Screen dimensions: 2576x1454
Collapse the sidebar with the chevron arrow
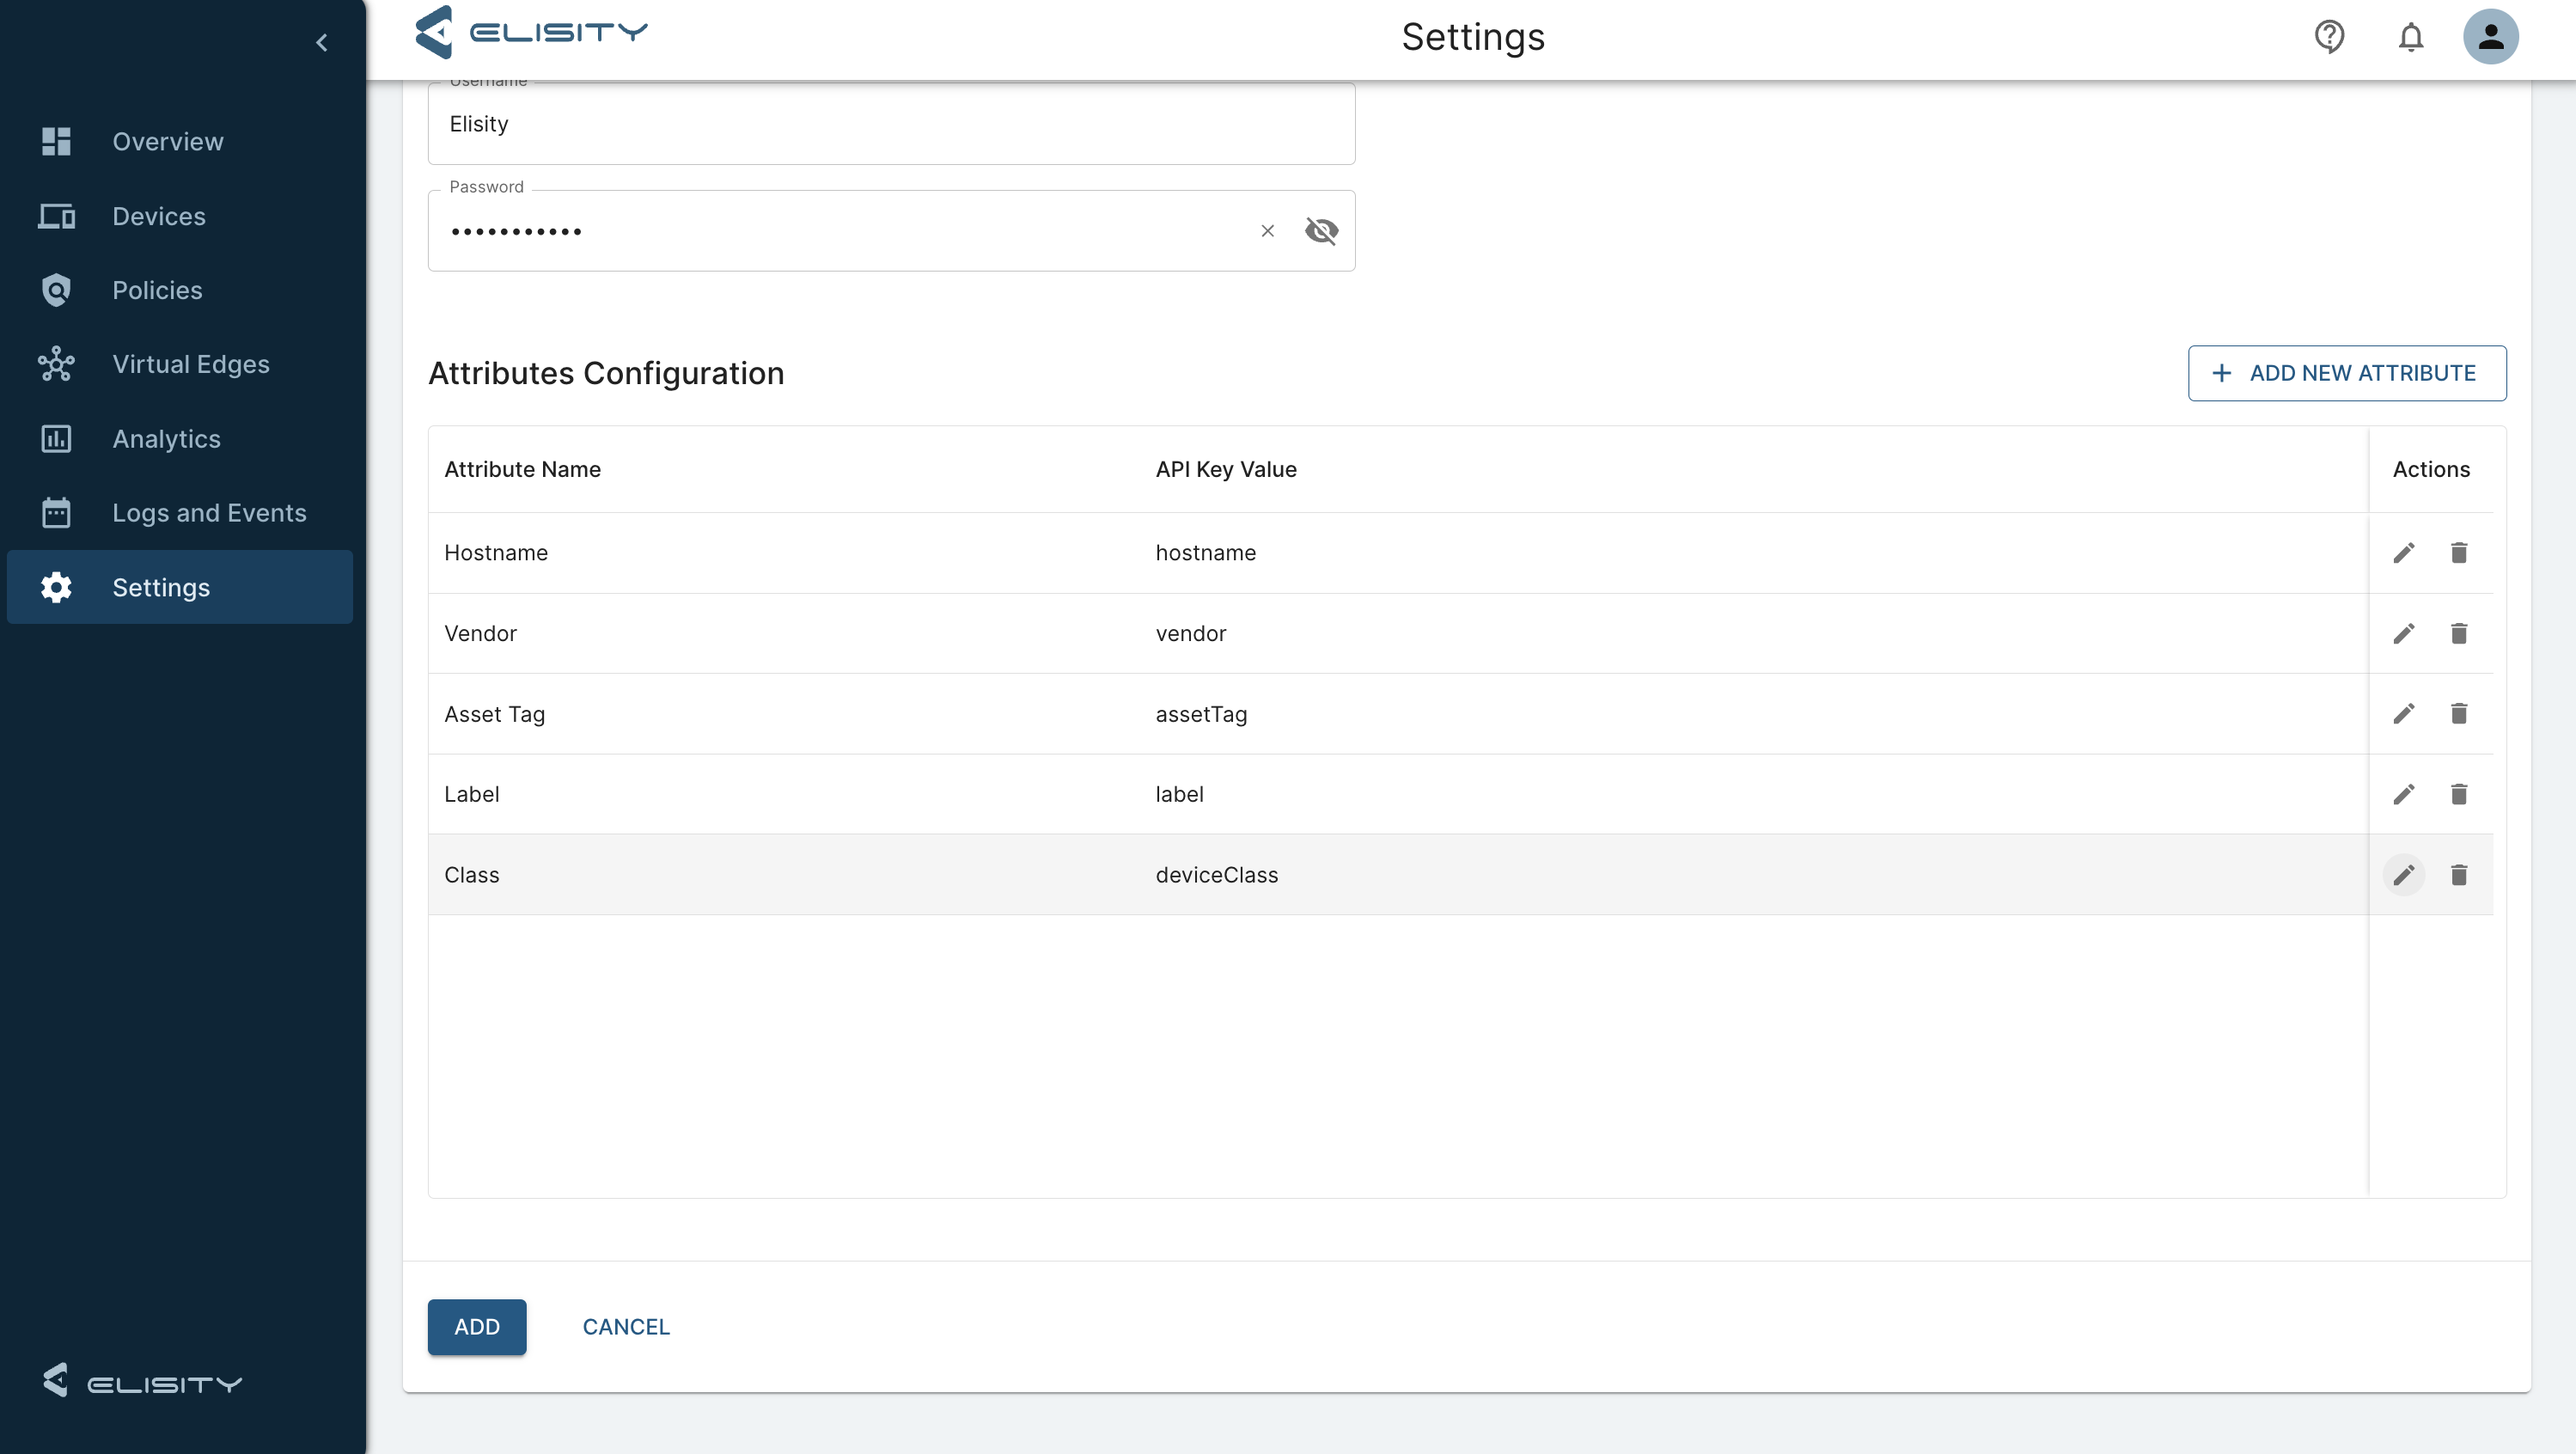pyautogui.click(x=322, y=42)
